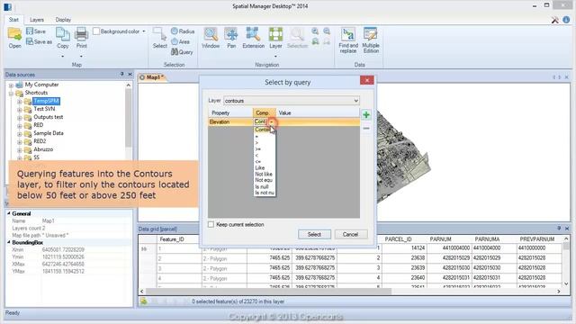Viewport: 576px width, 324px height.
Task: Open Copy dropdown arrow
Action: tap(63, 57)
